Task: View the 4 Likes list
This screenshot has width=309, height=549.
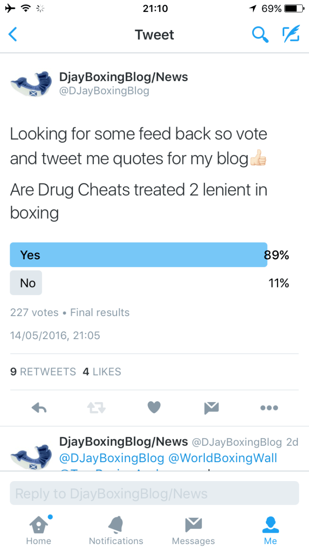Action: pos(102,372)
